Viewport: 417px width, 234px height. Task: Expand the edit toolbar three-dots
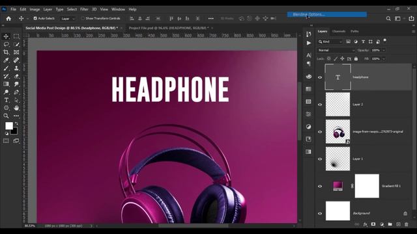click(16, 116)
